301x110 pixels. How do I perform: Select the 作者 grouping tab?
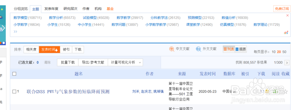click(86, 9)
